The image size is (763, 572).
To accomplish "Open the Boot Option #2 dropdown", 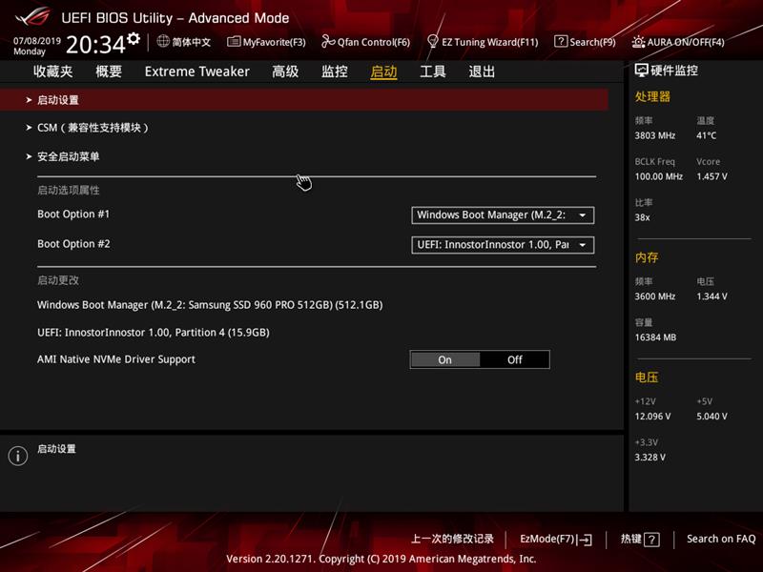I will coord(503,244).
